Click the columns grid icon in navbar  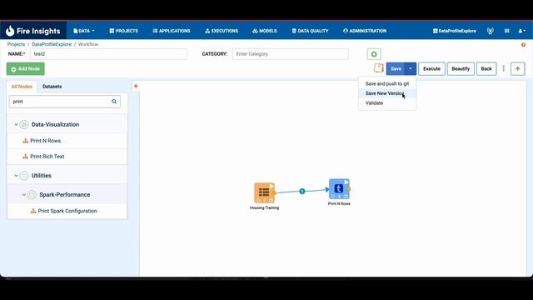point(507,31)
